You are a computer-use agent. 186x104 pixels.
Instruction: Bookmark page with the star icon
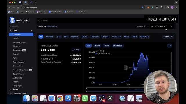(x=142, y=8)
